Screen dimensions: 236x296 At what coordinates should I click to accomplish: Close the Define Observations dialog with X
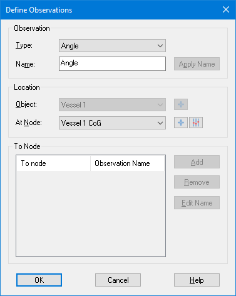(226, 9)
